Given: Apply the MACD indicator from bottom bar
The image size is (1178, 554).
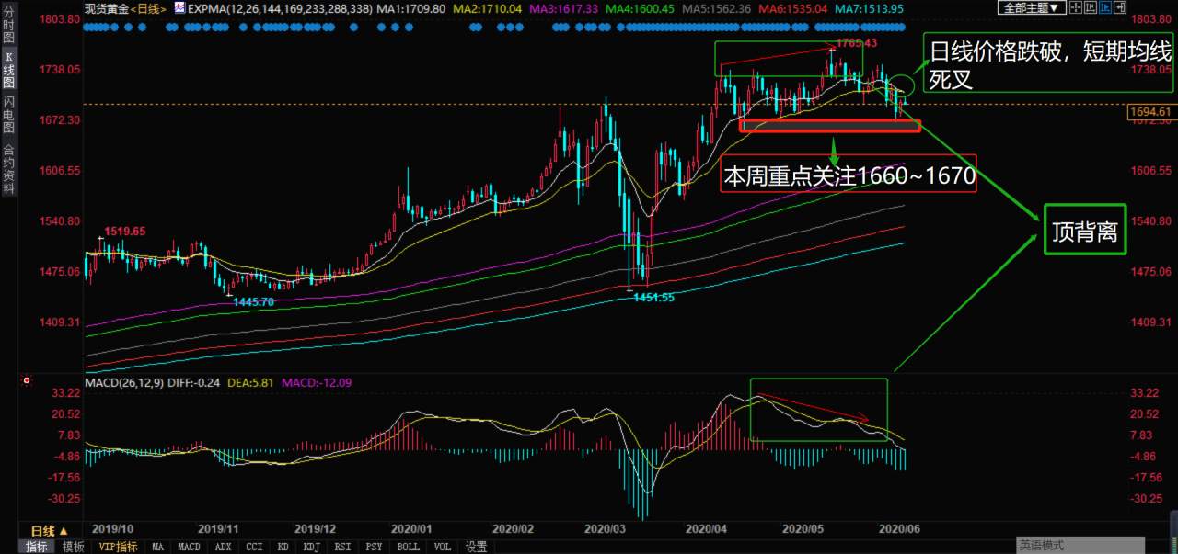Looking at the screenshot, I should 190,547.
